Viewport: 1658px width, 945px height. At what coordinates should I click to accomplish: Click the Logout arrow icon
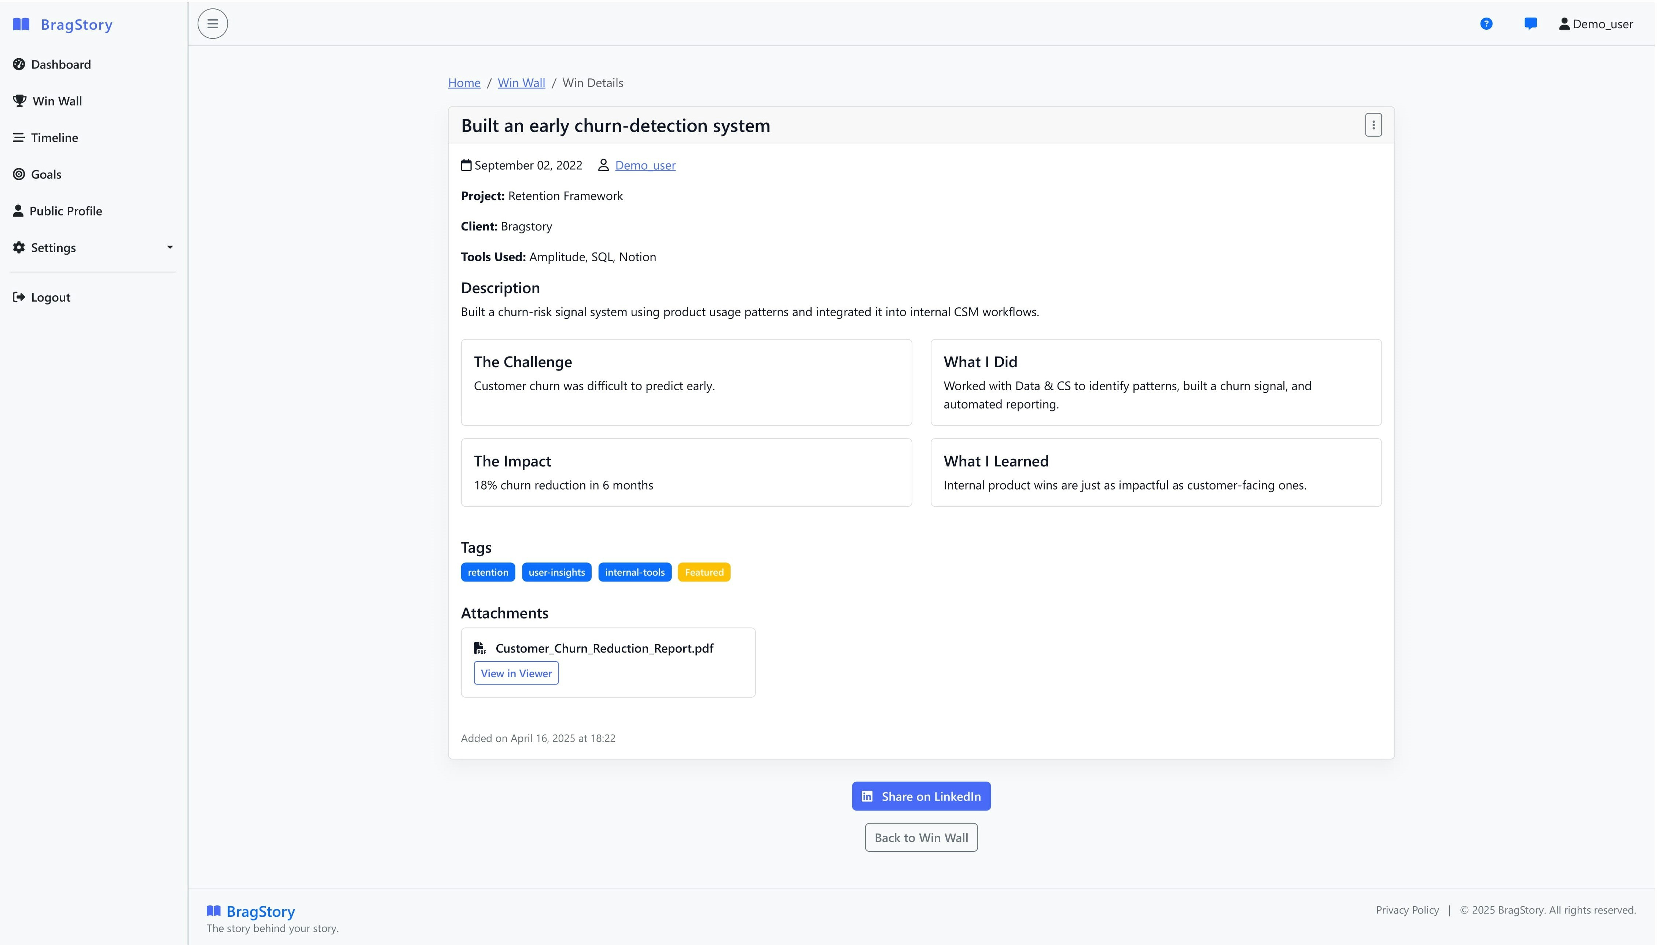(19, 297)
